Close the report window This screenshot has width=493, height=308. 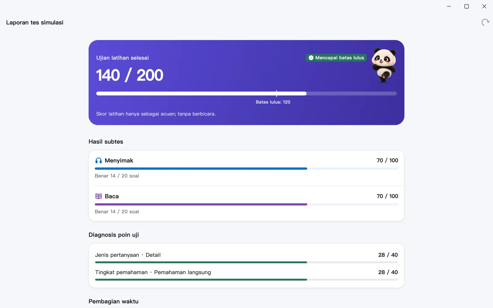click(484, 6)
